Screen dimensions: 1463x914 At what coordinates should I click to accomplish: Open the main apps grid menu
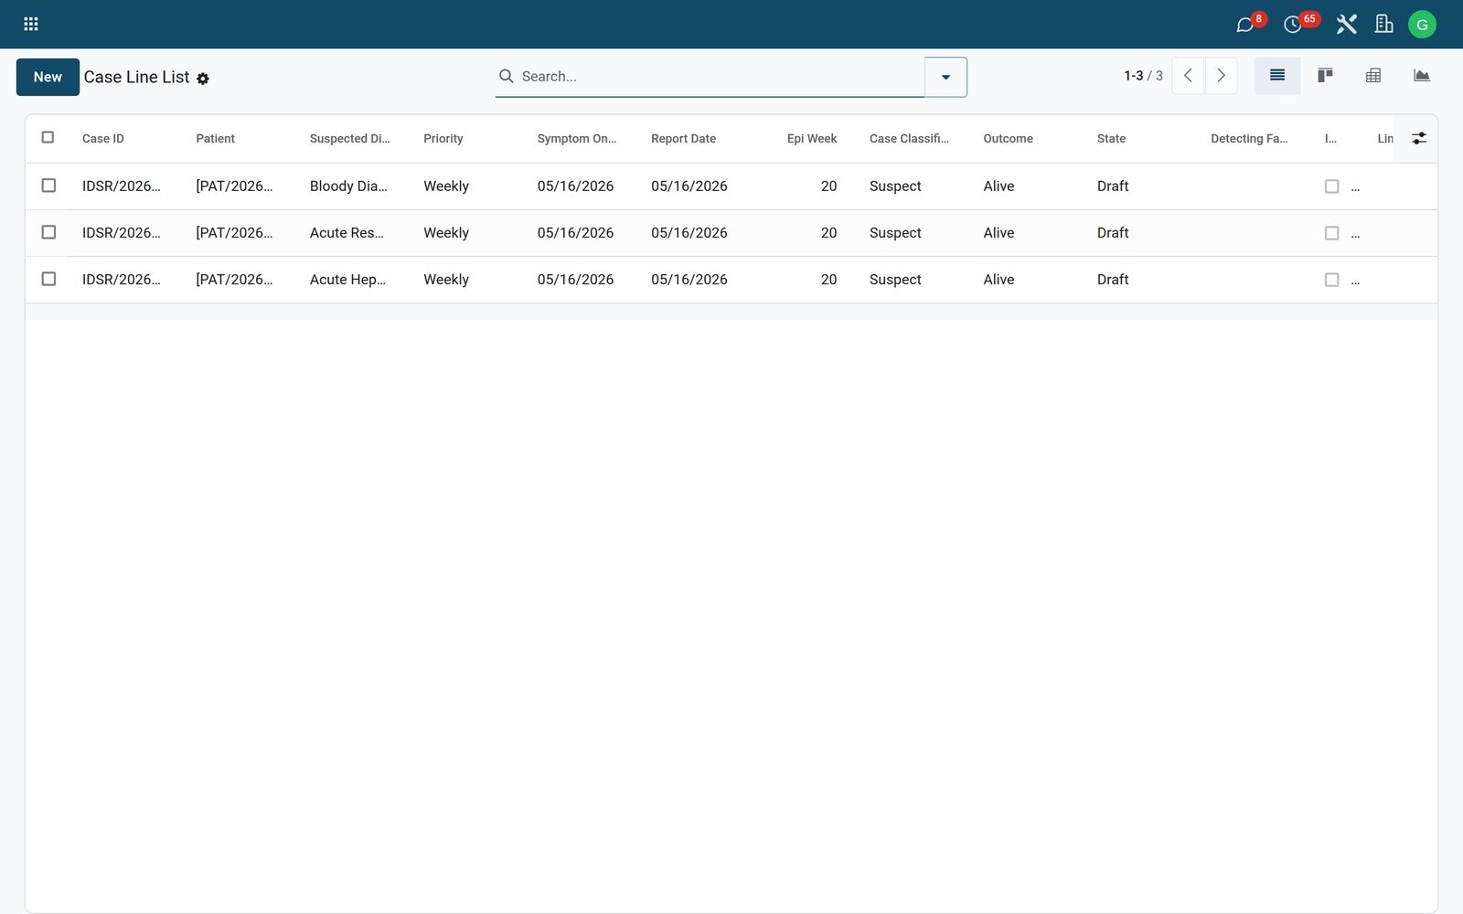[31, 25]
